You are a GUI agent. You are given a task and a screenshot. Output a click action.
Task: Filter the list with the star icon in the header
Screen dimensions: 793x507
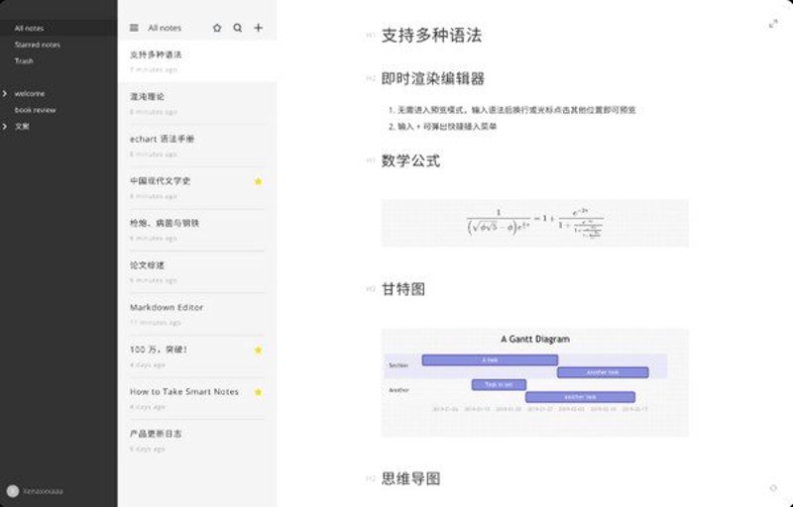217,28
